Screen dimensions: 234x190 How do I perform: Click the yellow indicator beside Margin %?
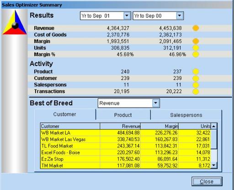(x=196, y=54)
